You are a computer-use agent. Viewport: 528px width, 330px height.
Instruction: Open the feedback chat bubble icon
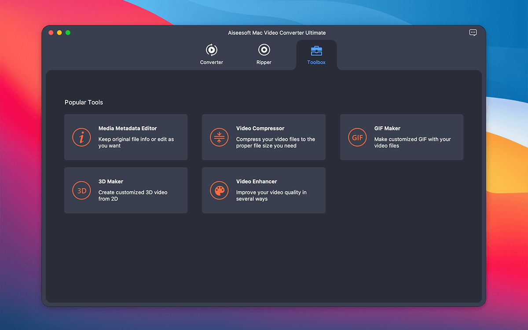click(473, 33)
